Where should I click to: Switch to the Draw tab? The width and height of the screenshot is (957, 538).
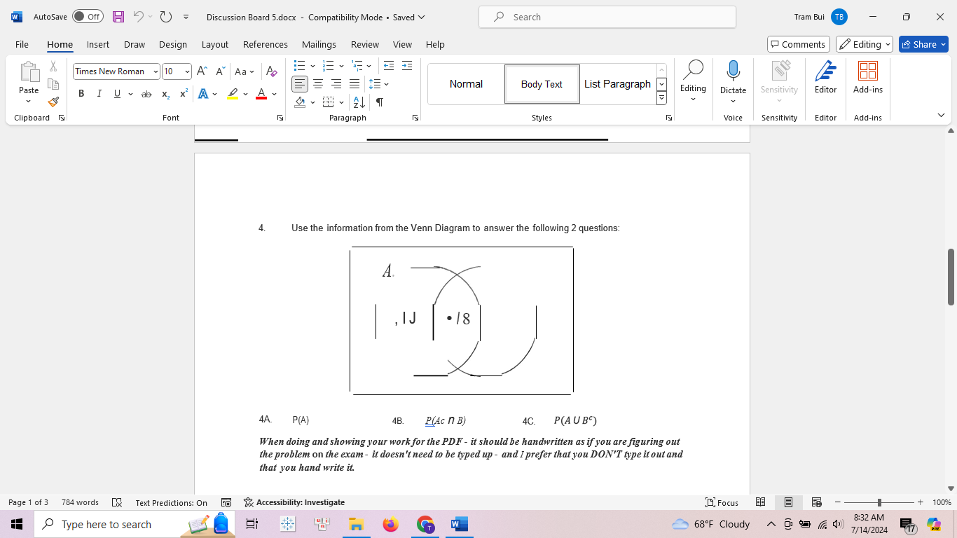point(135,44)
